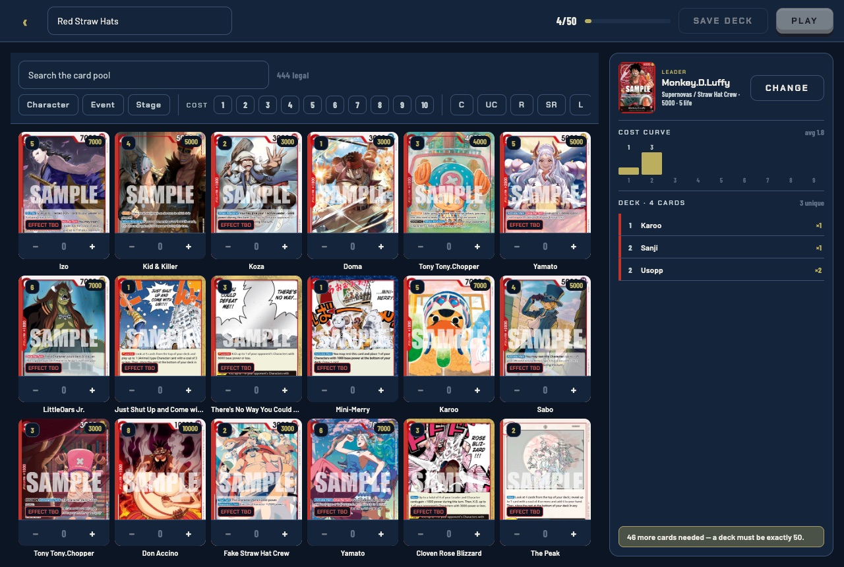Filter by rarity UC
Screen dimensions: 844x567
(491, 105)
